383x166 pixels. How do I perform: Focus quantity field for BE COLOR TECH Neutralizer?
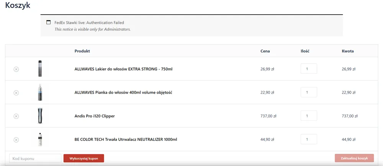coord(309,139)
